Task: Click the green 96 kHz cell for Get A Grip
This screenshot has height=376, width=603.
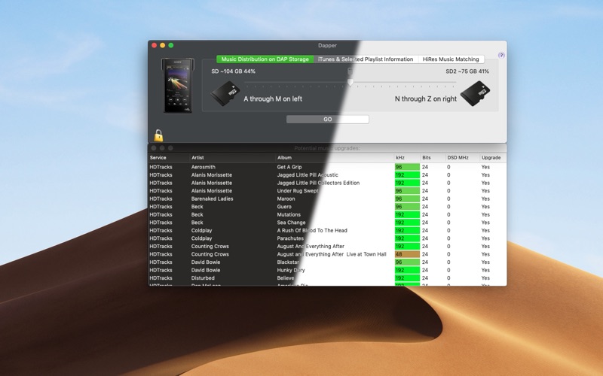Action: pyautogui.click(x=407, y=167)
